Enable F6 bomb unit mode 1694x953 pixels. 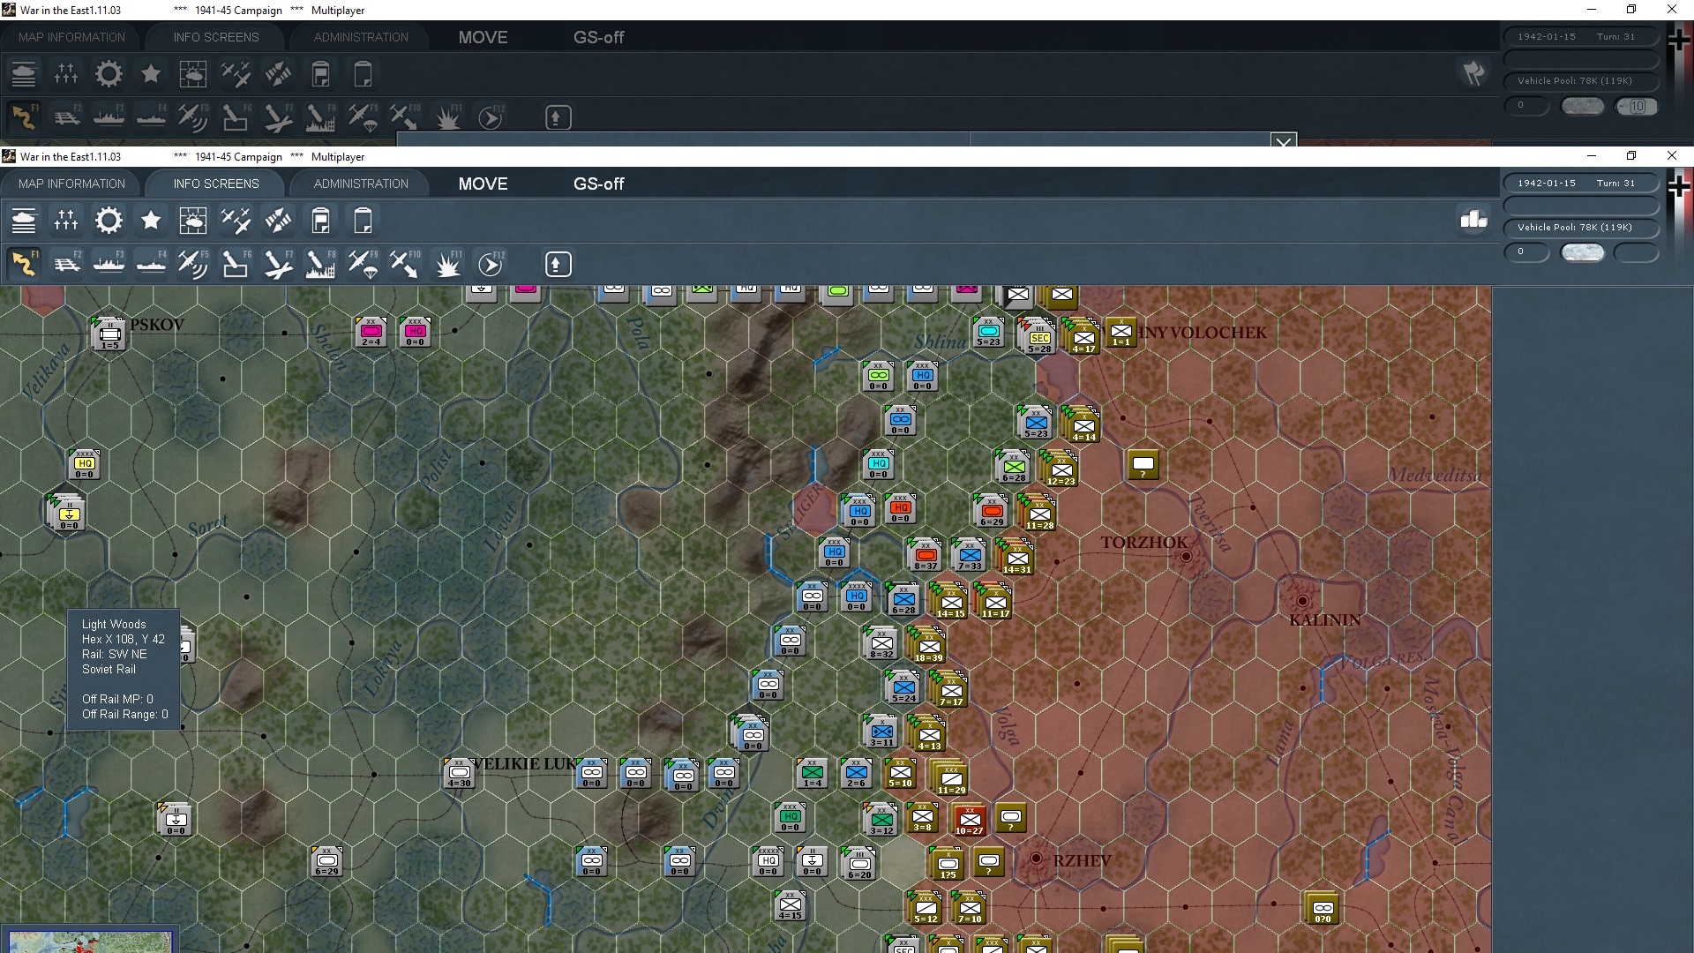(x=236, y=264)
